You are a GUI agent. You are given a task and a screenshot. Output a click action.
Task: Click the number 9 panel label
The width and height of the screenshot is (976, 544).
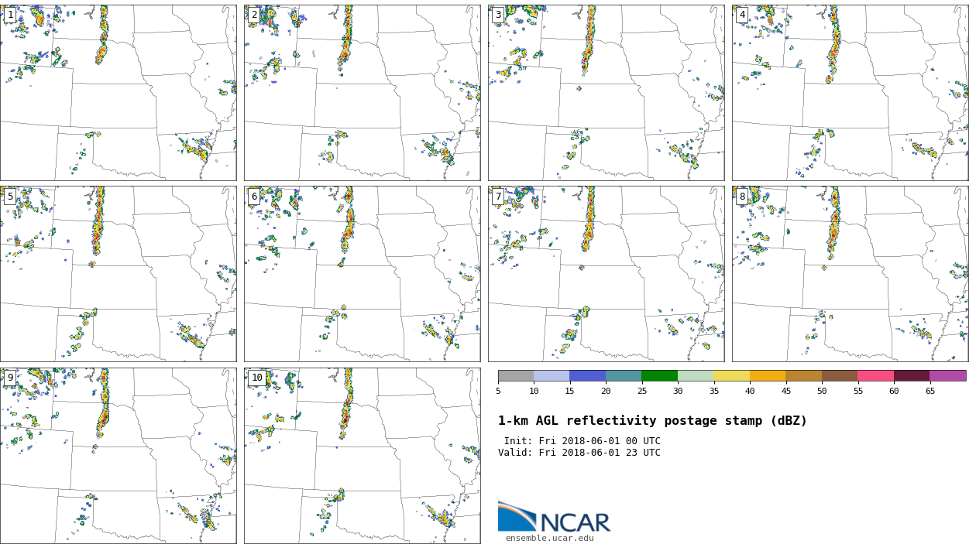[10, 378]
